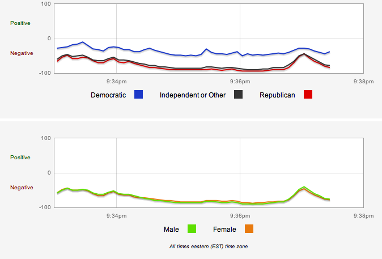Click 9:36pm label under top chart
Image resolution: width=382 pixels, height=259 pixels.
click(x=240, y=82)
